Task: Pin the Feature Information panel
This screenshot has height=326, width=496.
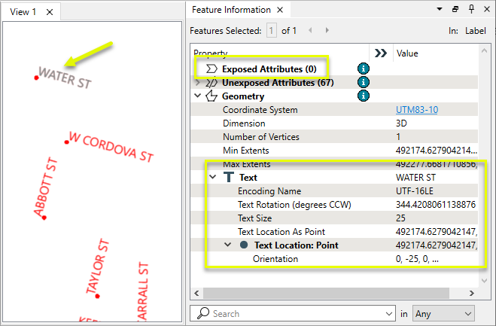Action: pos(471,10)
